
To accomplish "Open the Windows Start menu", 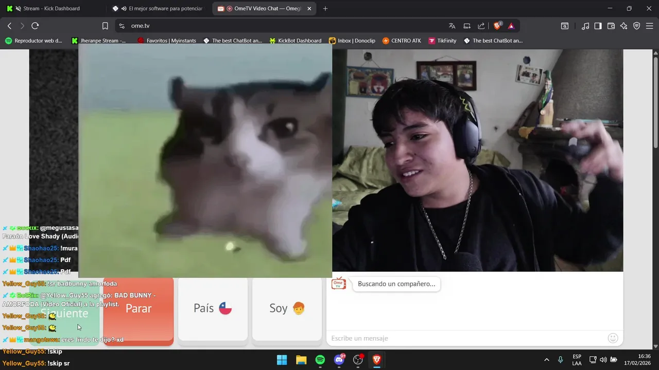I will (282, 360).
